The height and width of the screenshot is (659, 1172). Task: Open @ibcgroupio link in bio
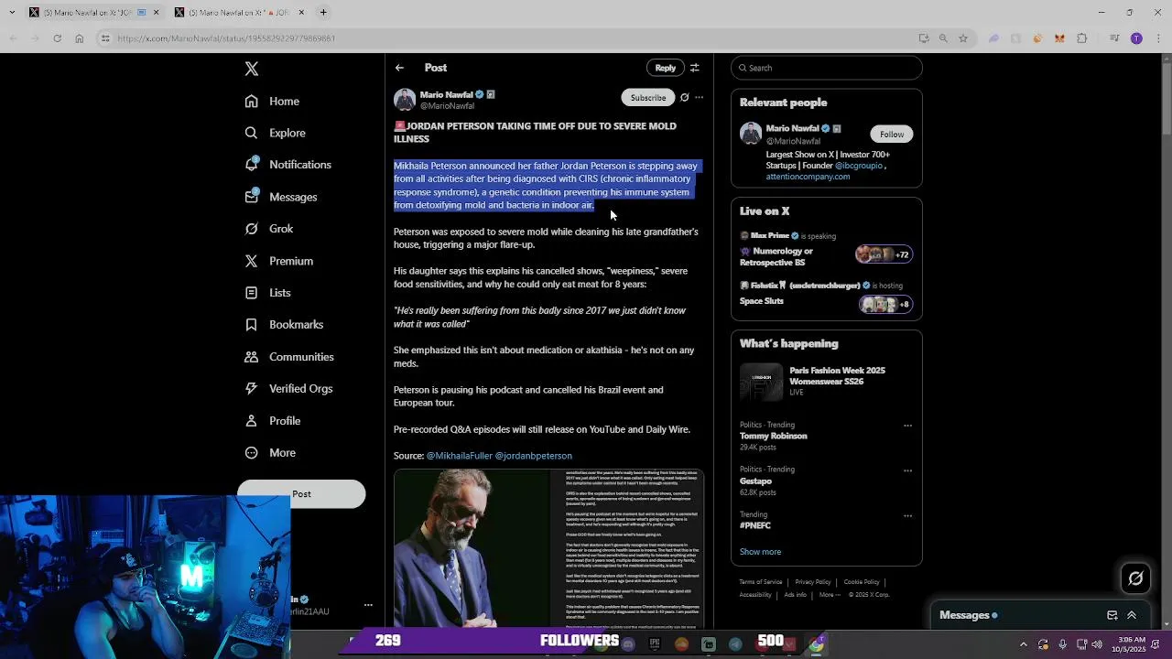pyautogui.click(x=858, y=166)
